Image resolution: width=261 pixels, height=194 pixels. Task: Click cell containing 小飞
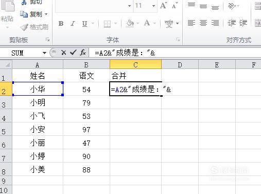pos(38,116)
